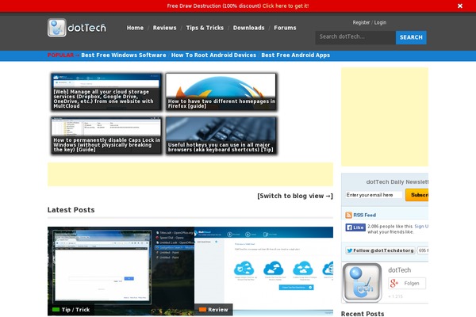Open the MultCloud cloud storage featured thumbnail
The width and height of the screenshot is (476, 317).
tap(106, 92)
